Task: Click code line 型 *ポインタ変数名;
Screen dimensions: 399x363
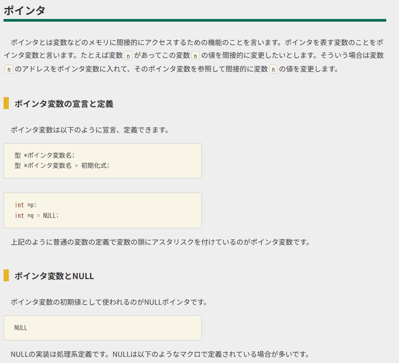Action: 45,155
